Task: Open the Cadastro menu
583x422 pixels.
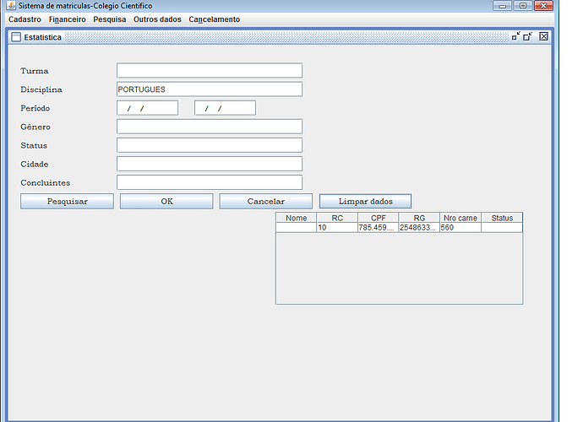Action: click(25, 19)
